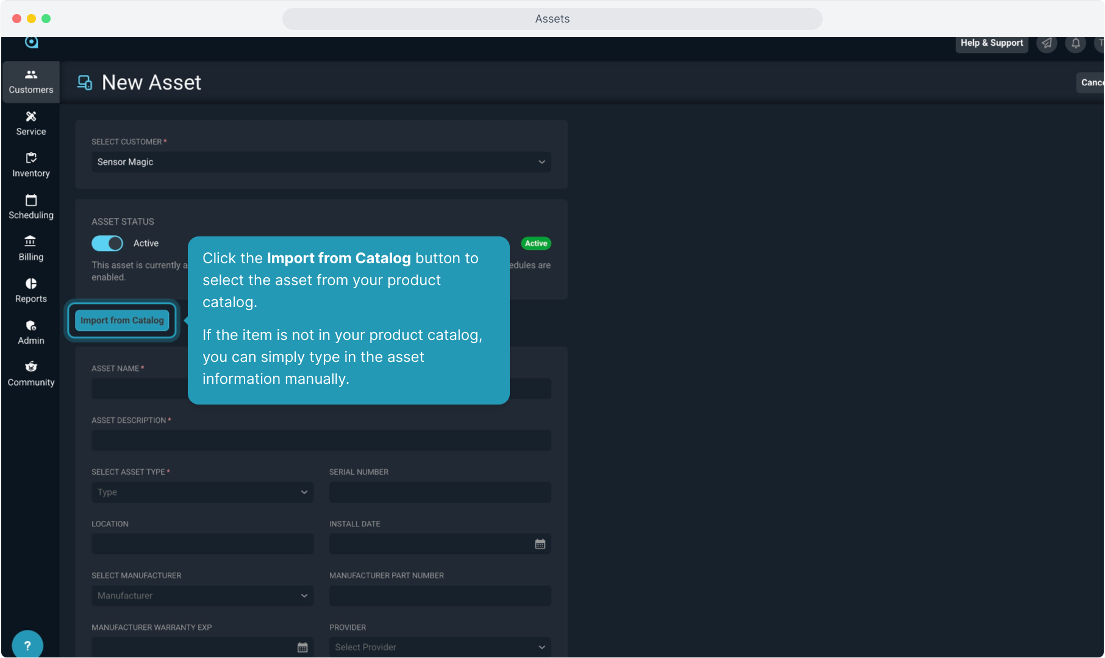
Task: Click the Import from Catalog button
Action: tap(122, 320)
